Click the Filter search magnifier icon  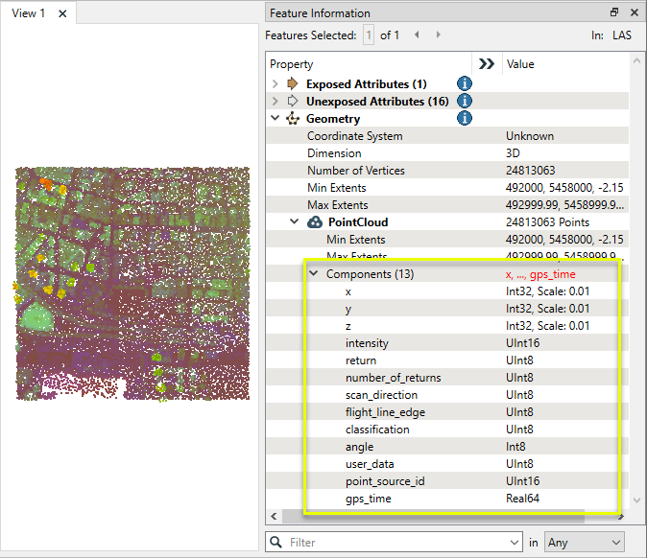click(276, 543)
